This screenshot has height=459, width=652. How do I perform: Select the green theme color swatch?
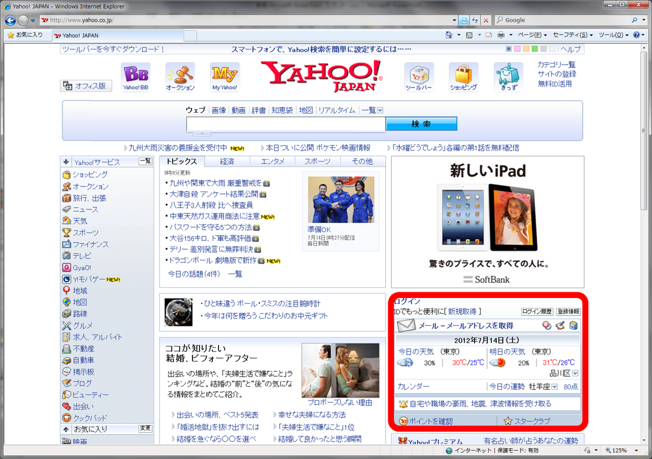[x=535, y=49]
